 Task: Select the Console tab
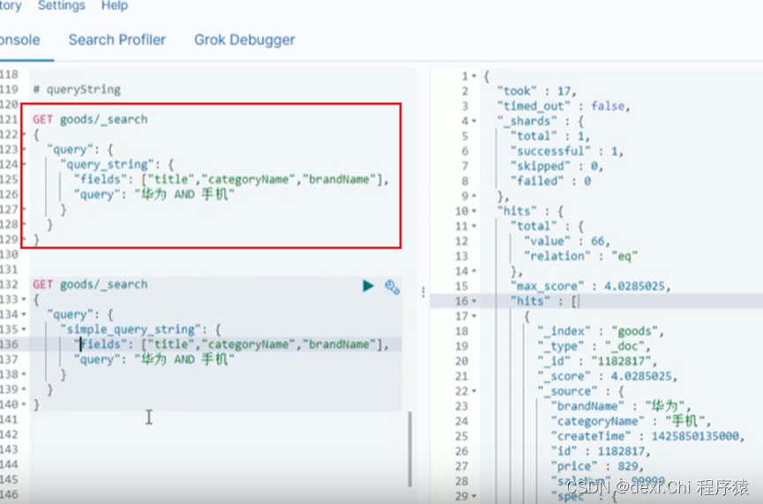(x=20, y=40)
